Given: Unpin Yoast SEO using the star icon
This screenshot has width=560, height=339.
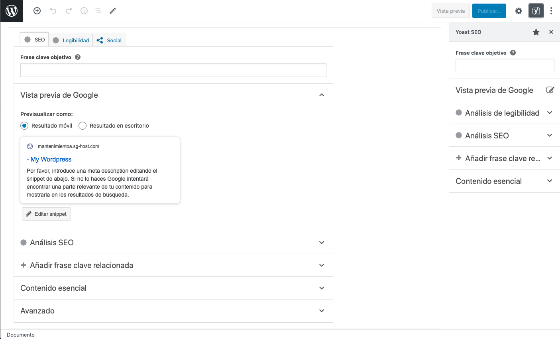Looking at the screenshot, I should (536, 32).
